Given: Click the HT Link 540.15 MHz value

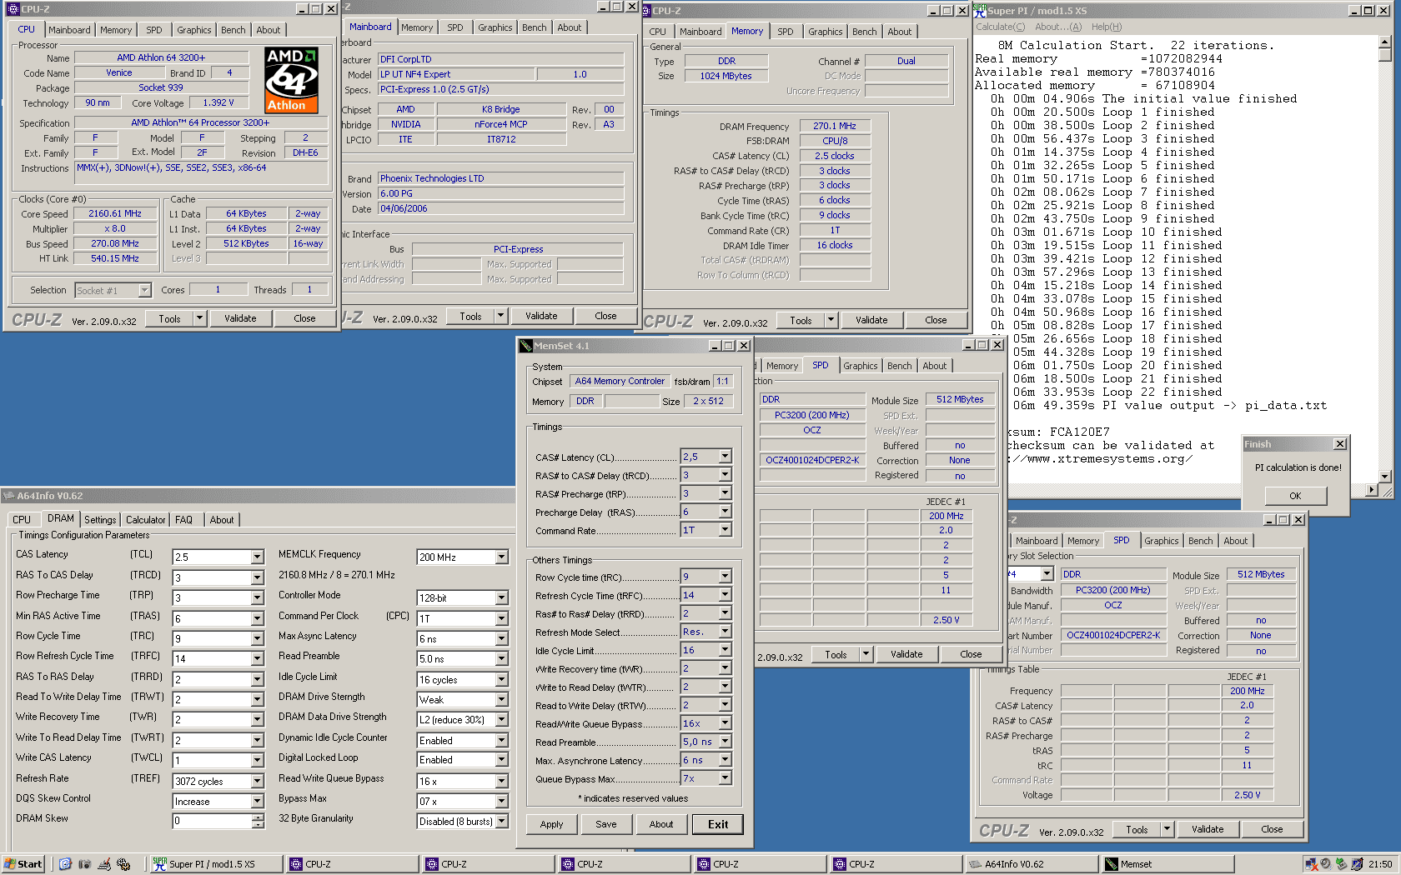Looking at the screenshot, I should (x=115, y=258).
